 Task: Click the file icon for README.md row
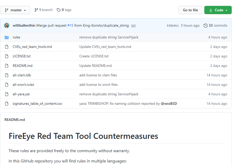click(x=7, y=66)
